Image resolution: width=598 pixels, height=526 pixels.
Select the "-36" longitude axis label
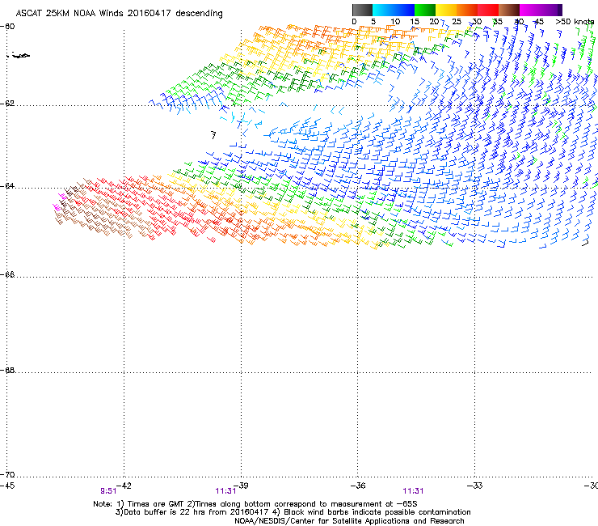tap(358, 486)
